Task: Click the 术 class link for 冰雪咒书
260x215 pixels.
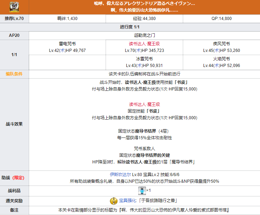Action: point(140,66)
